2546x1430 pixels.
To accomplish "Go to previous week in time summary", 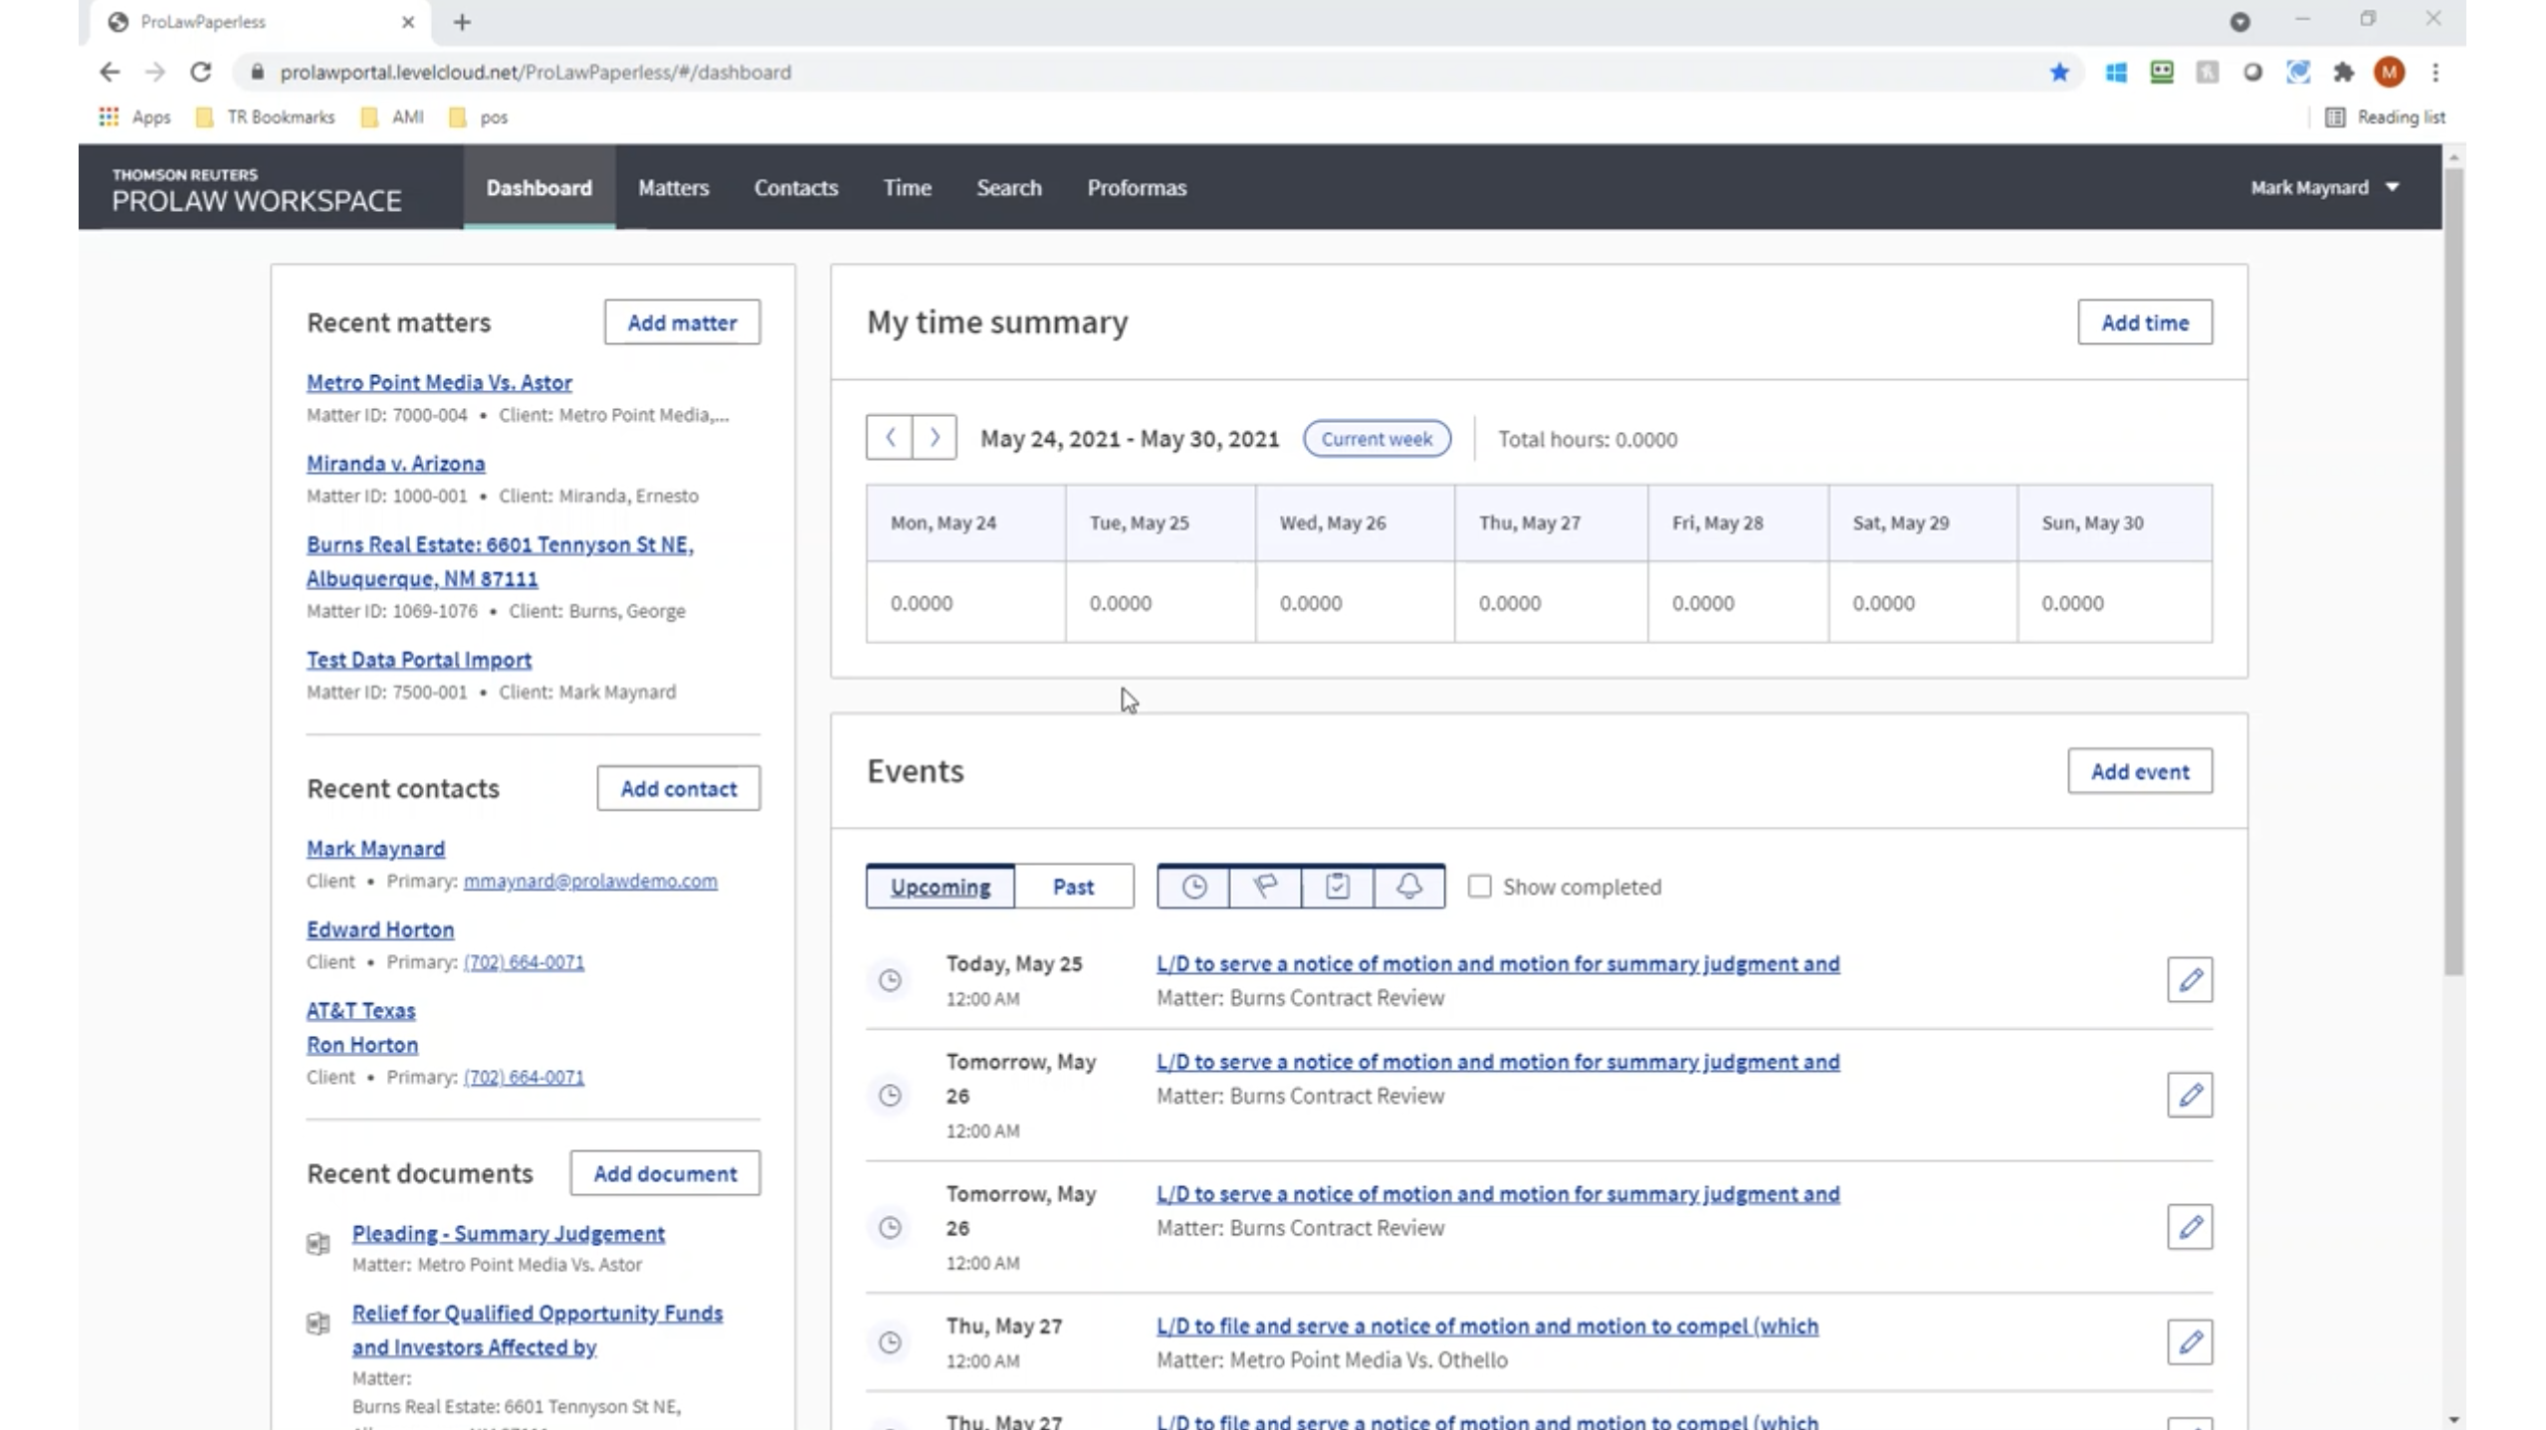I will [x=890, y=438].
